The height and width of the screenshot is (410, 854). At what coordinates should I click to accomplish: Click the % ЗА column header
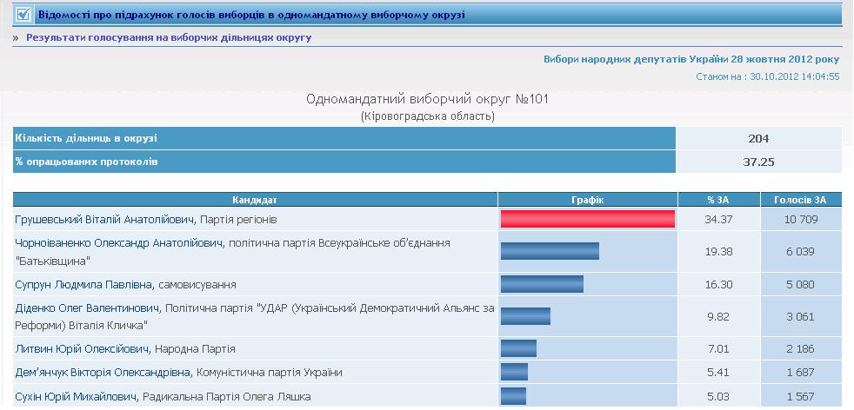tap(718, 200)
